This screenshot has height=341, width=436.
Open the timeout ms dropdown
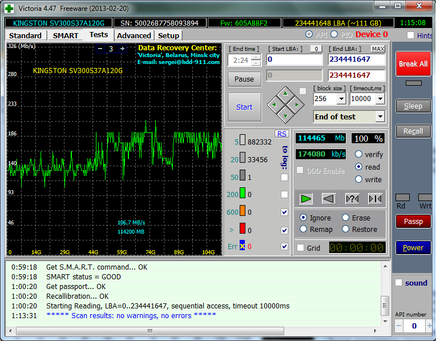[381, 99]
